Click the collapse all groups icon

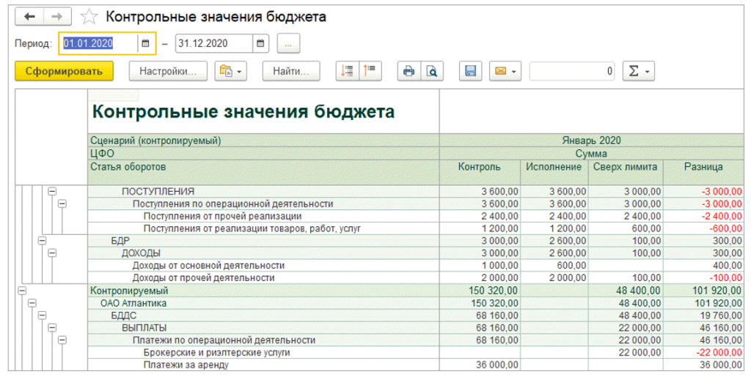pos(370,71)
